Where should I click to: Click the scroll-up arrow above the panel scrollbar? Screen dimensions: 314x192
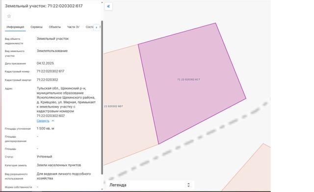102,2
